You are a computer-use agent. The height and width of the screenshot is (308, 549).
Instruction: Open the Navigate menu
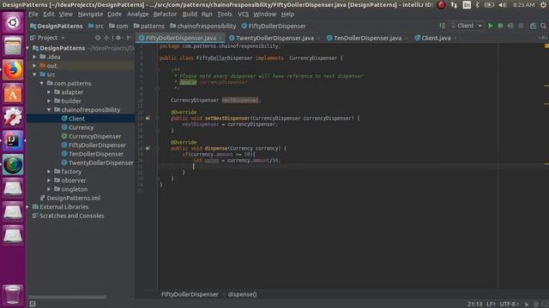point(90,15)
